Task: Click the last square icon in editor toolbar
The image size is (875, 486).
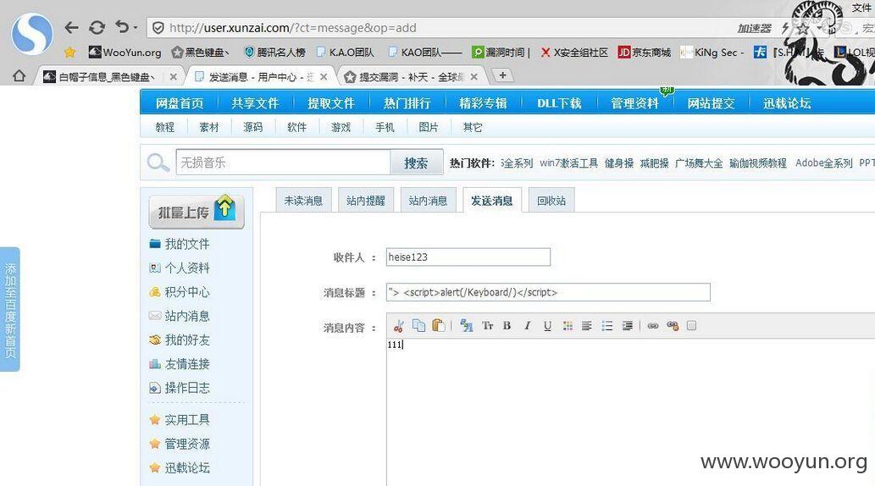Action: [691, 326]
